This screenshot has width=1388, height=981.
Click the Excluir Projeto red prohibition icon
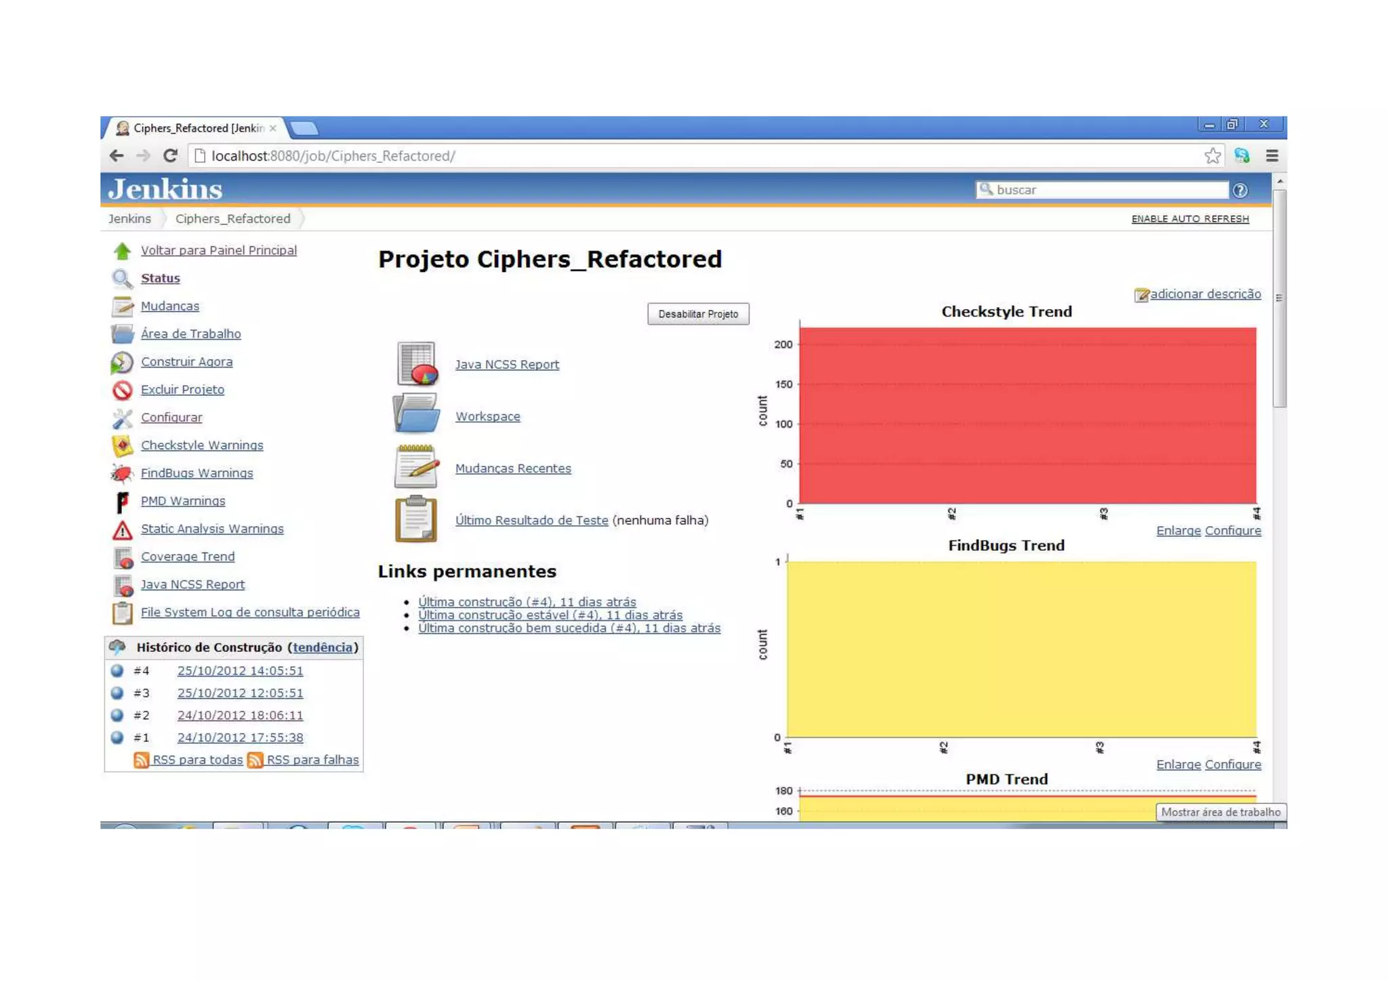pyautogui.click(x=122, y=391)
